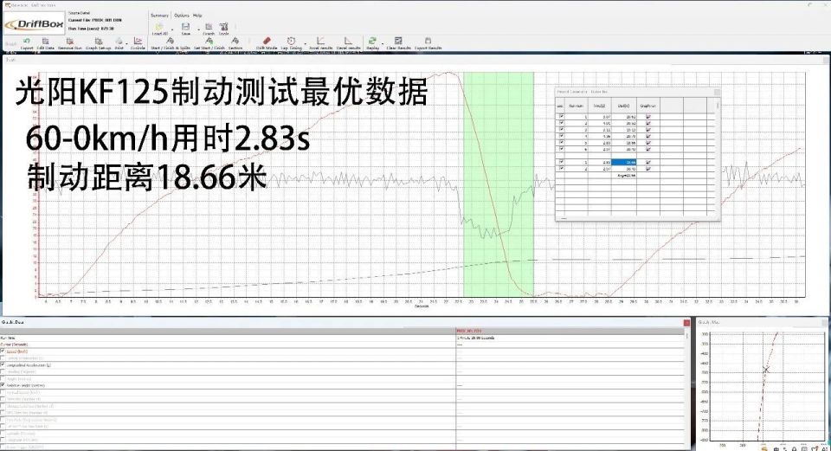Open the Lap Timing dropdown arrow
The image size is (831, 451).
point(305,43)
